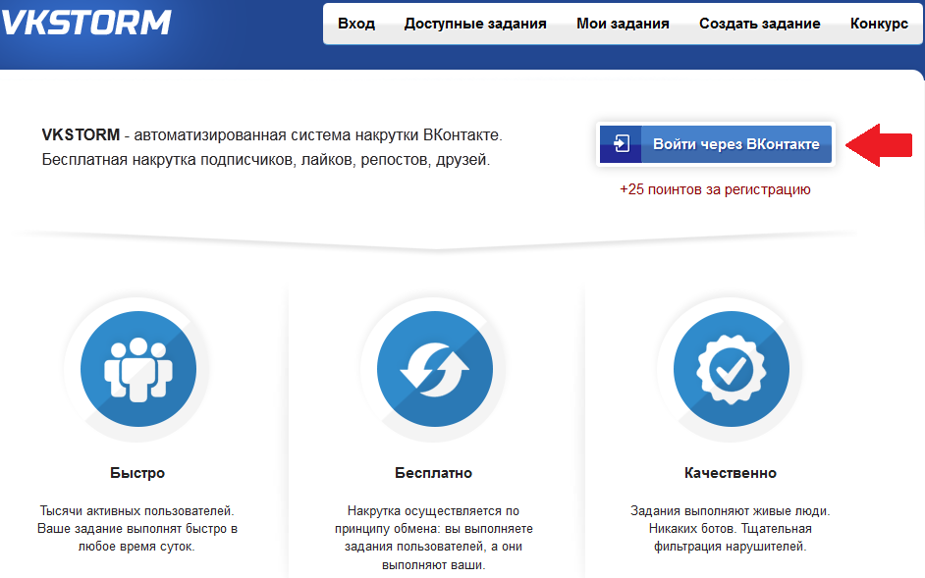Open Мои задания page
The height and width of the screenshot is (578, 925).
tap(623, 24)
